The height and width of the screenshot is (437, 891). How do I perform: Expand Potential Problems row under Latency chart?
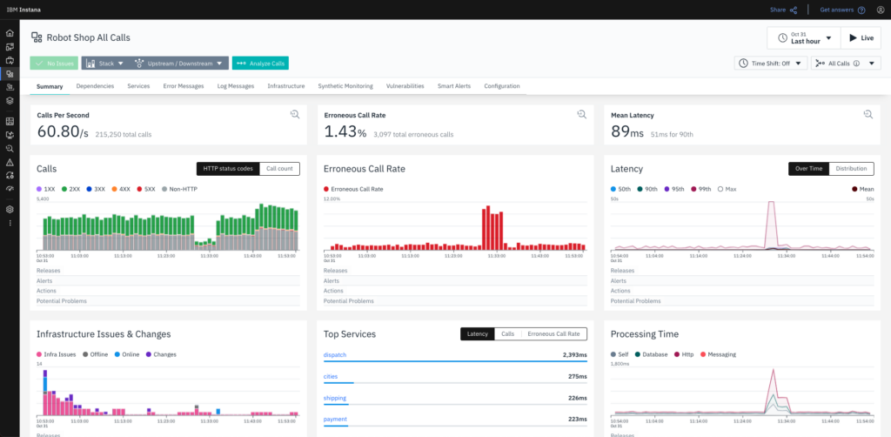click(x=742, y=301)
